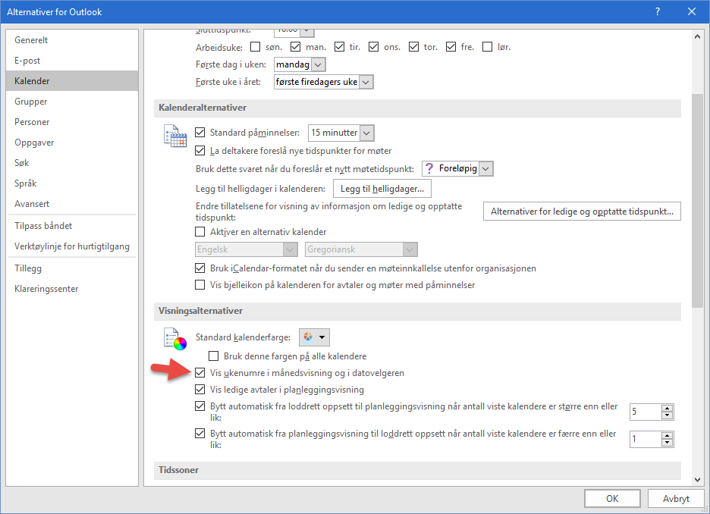Viewport: 710px width, 514px height.
Task: Click the vertical scrollbar thumb
Action: click(697, 202)
